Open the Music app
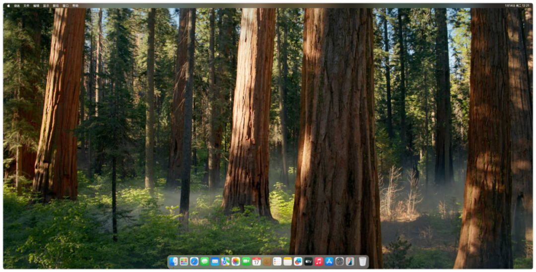Viewport: 536px width, 272px height. 319,261
